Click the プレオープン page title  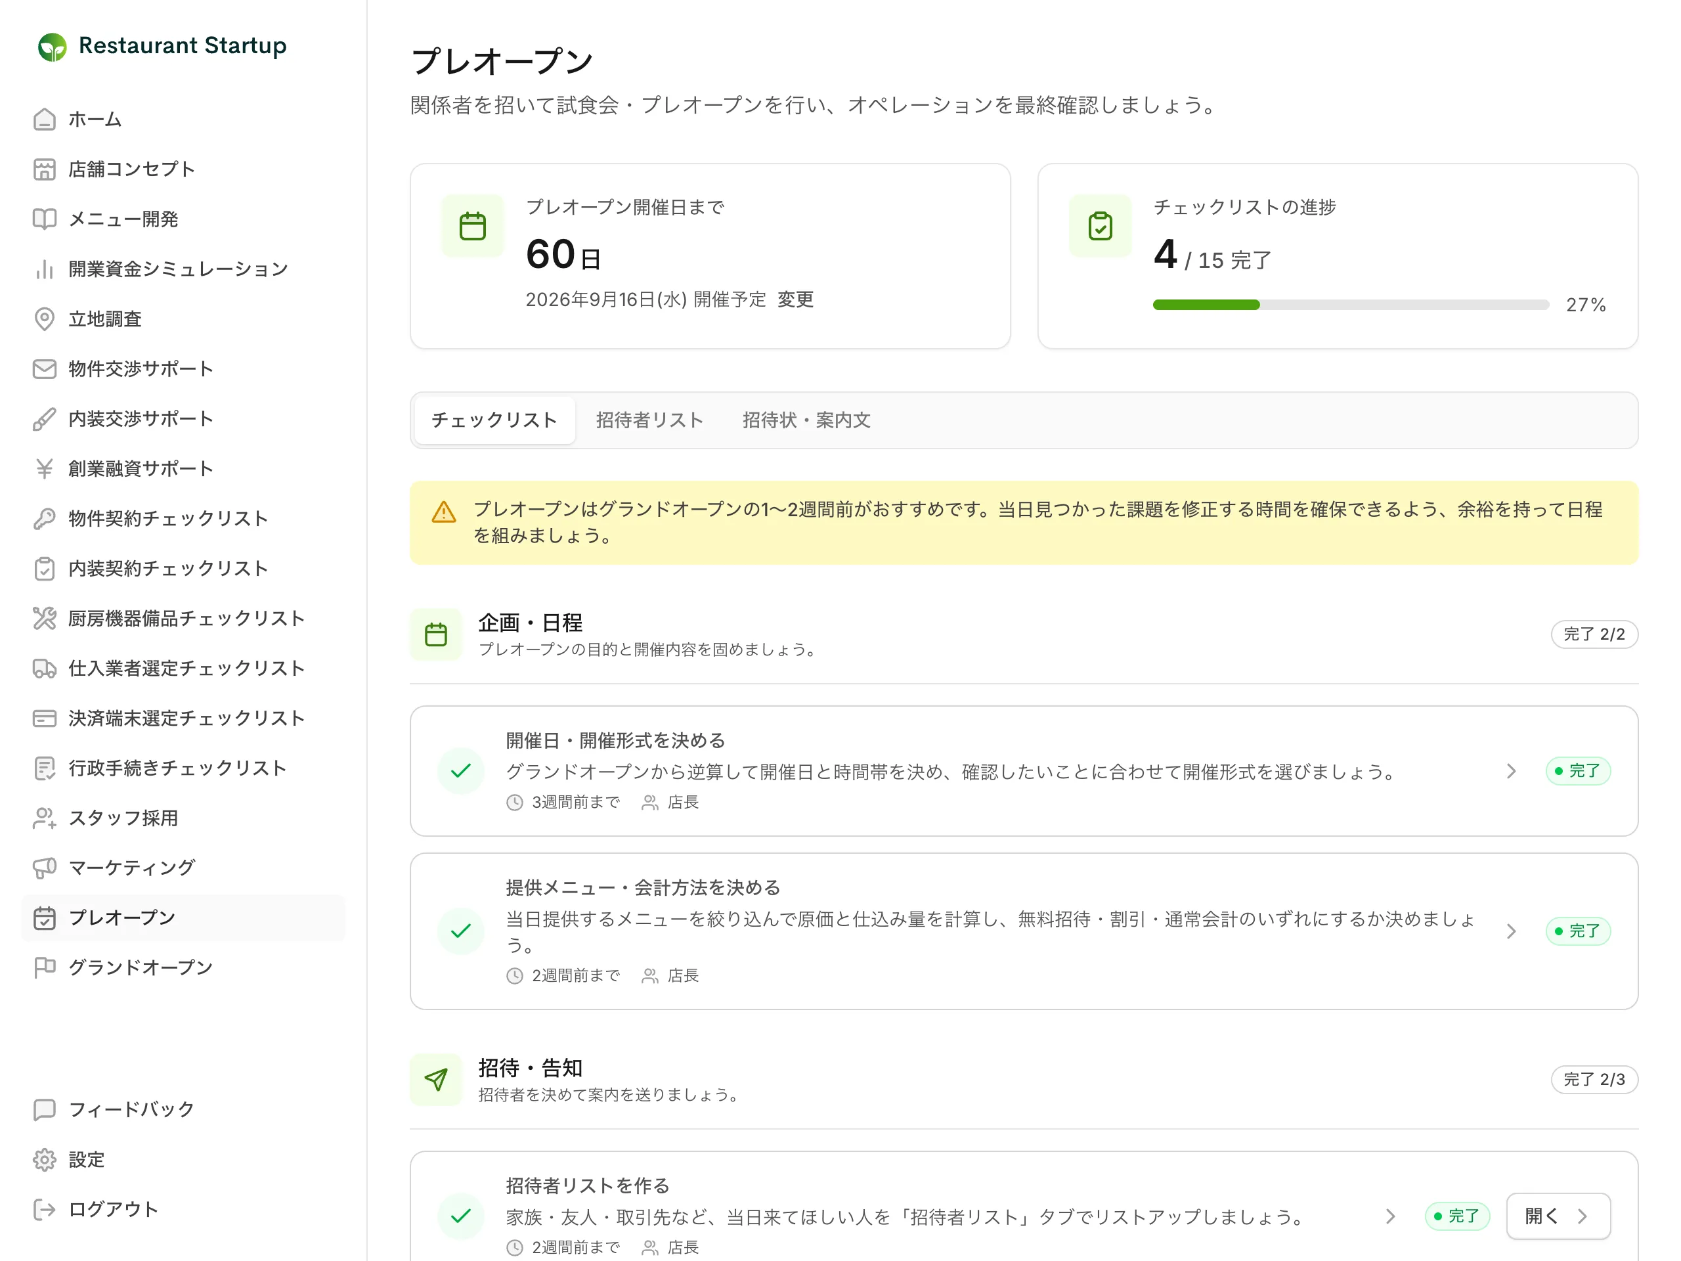point(502,61)
